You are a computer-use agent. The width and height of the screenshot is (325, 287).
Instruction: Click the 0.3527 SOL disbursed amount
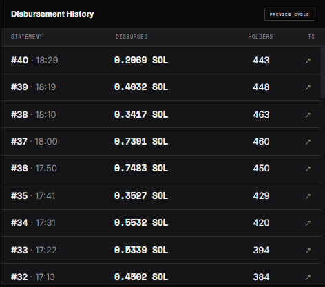coord(141,195)
